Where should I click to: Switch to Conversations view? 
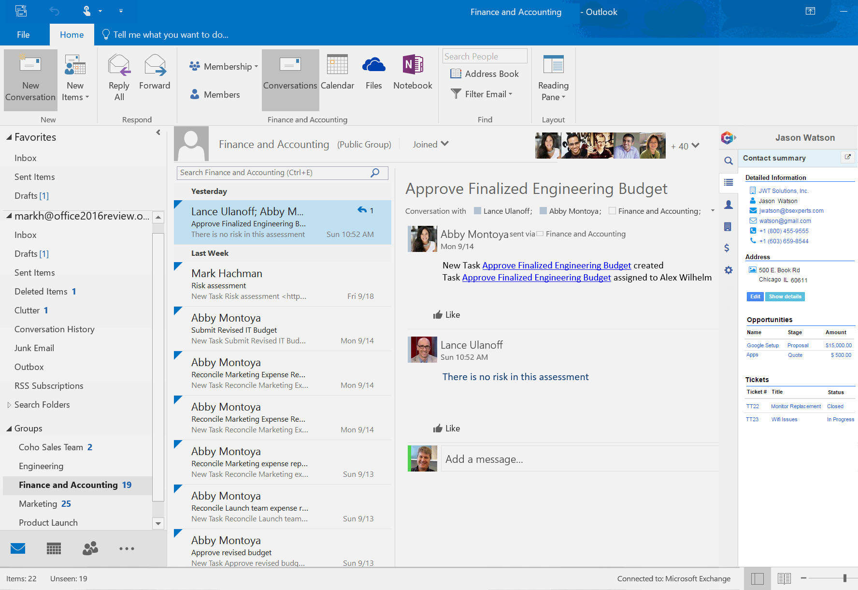tap(290, 80)
